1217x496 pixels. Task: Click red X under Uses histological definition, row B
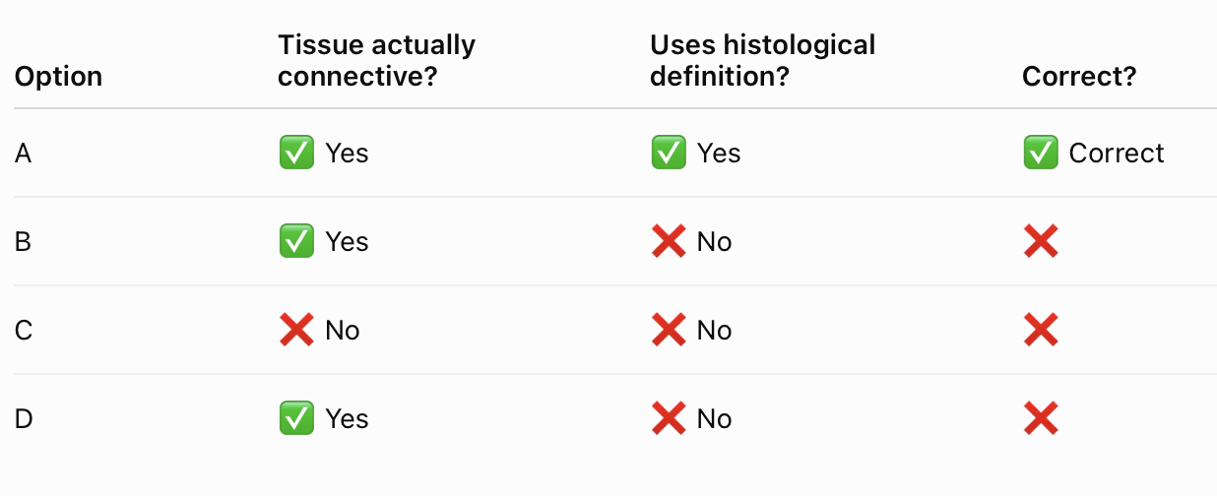tap(669, 241)
